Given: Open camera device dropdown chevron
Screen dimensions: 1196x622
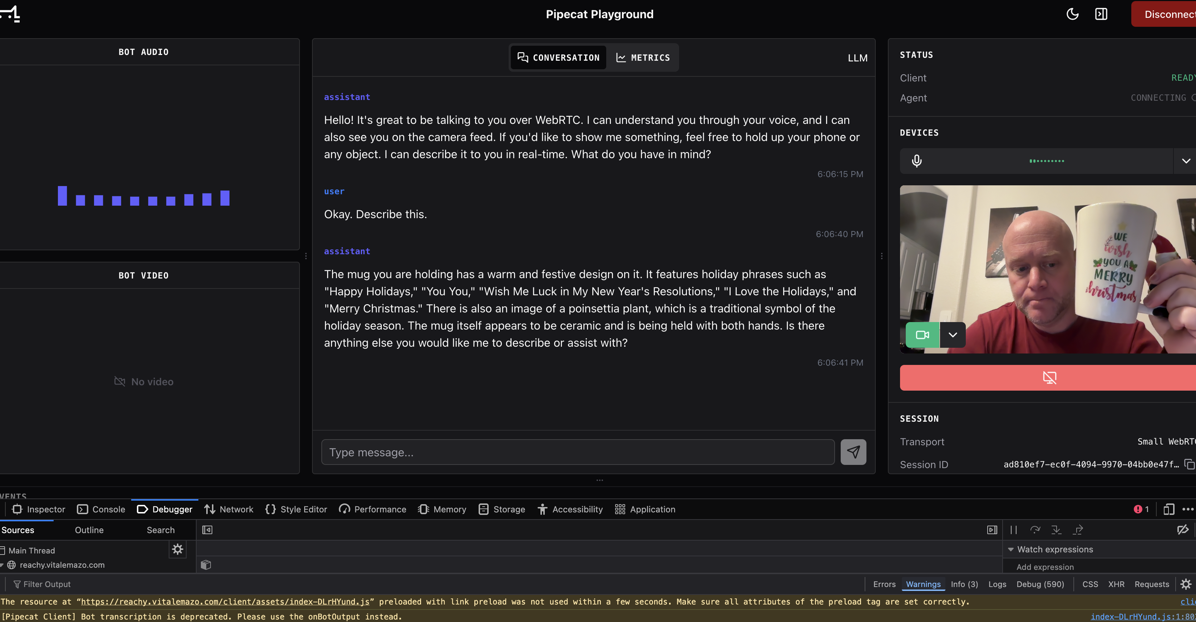Looking at the screenshot, I should click(x=952, y=335).
